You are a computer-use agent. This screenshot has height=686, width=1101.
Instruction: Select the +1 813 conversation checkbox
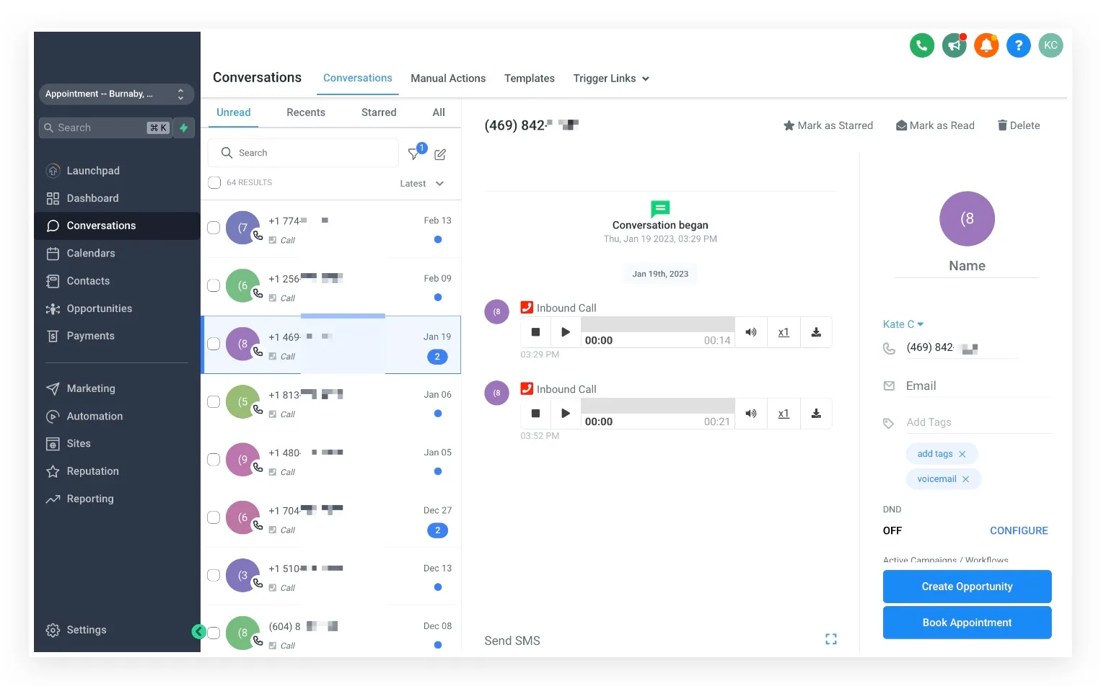[214, 401]
